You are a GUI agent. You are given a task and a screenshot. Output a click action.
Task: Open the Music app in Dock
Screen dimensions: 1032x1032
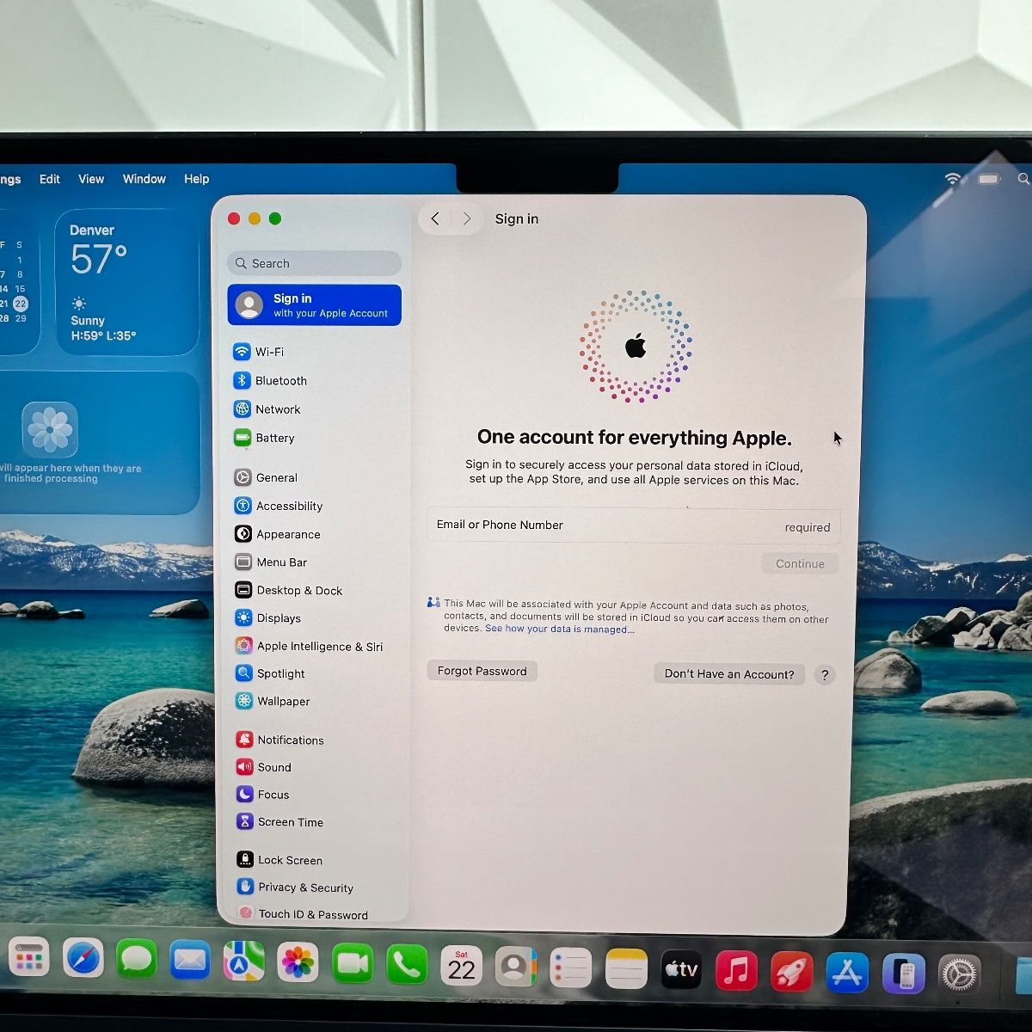click(736, 972)
